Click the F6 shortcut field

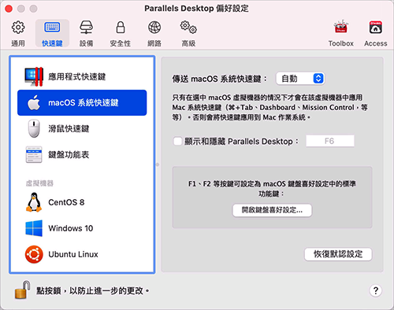[330, 141]
